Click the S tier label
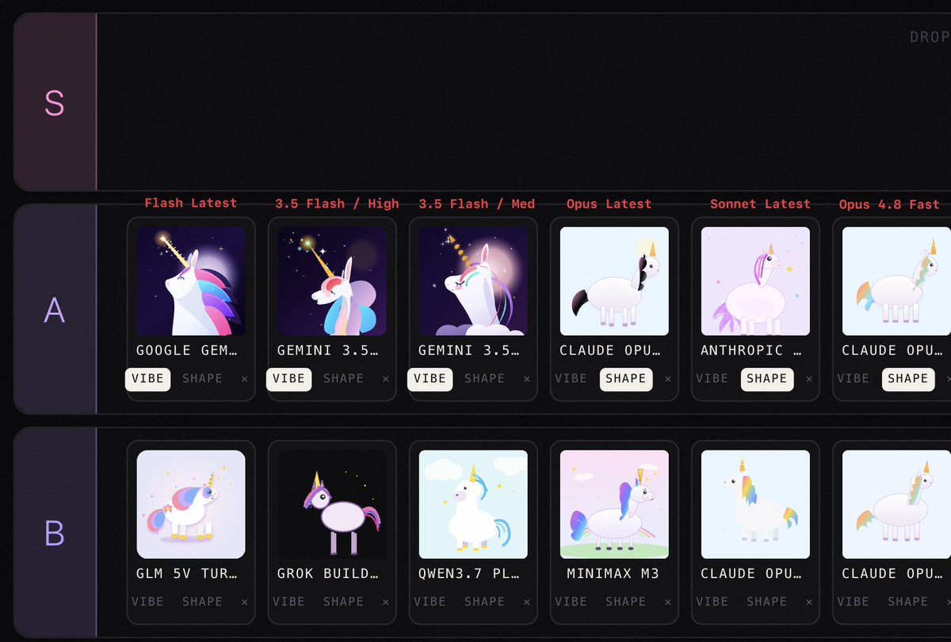951x642 pixels. (x=55, y=103)
